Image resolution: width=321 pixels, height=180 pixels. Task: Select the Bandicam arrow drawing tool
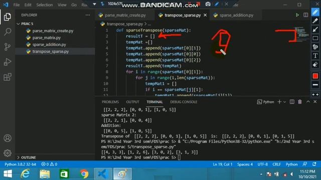point(315,29)
